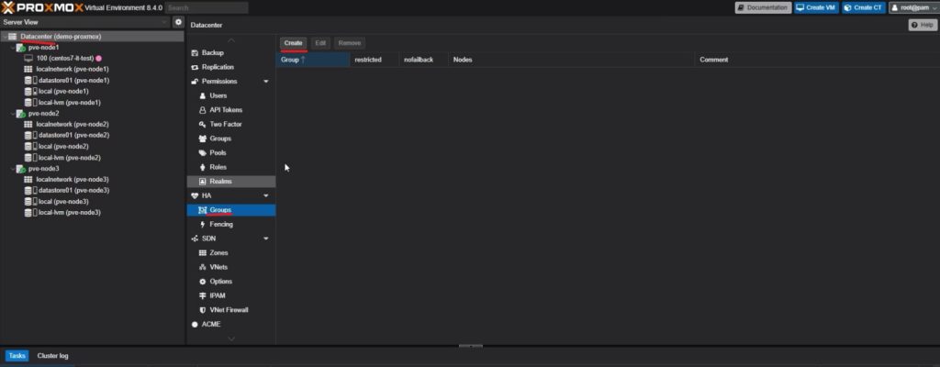Screen dimensions: 940x367
Task: Click the Create CT button
Action: click(863, 7)
